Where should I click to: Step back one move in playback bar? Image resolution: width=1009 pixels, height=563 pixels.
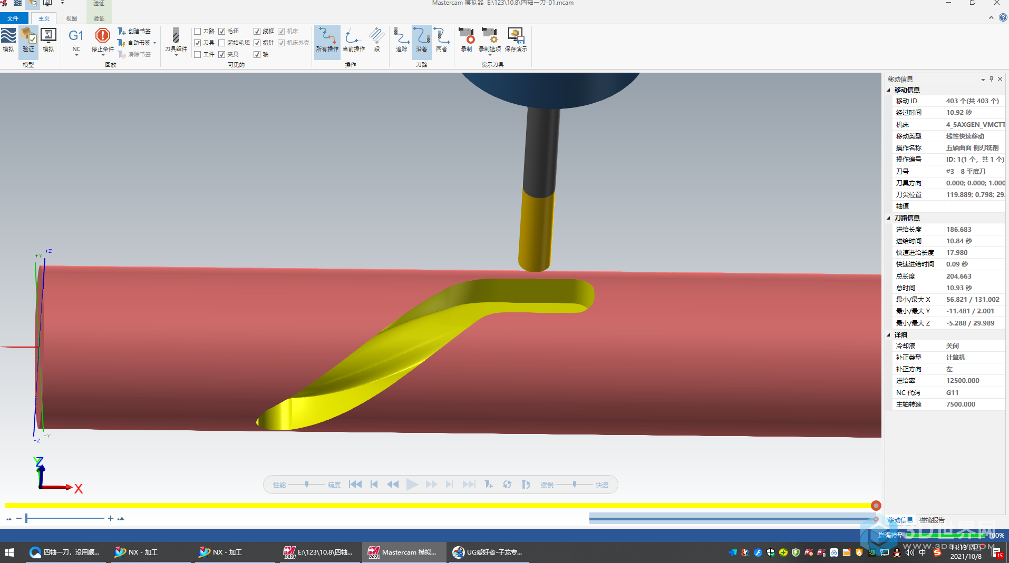(374, 485)
